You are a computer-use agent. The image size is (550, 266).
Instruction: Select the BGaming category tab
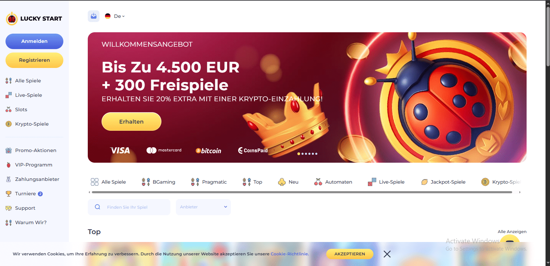[x=158, y=182]
